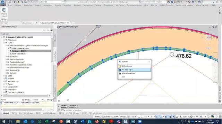Expand the Punktdateiformate folder
Screen dimensions: 222x124
[6, 62]
